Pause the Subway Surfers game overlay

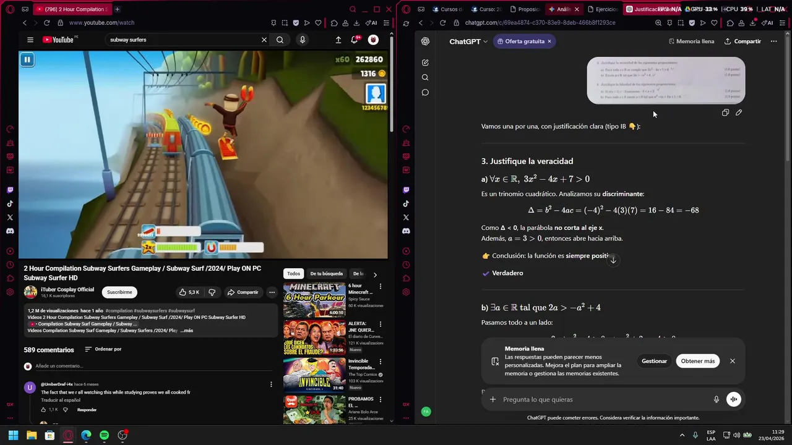[27, 59]
